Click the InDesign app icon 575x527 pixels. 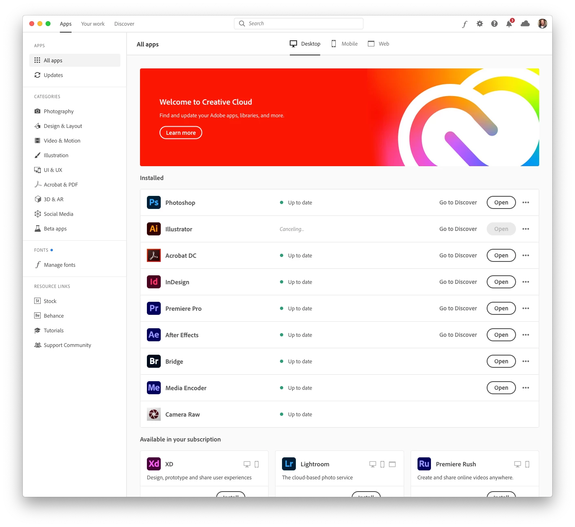pyautogui.click(x=154, y=282)
